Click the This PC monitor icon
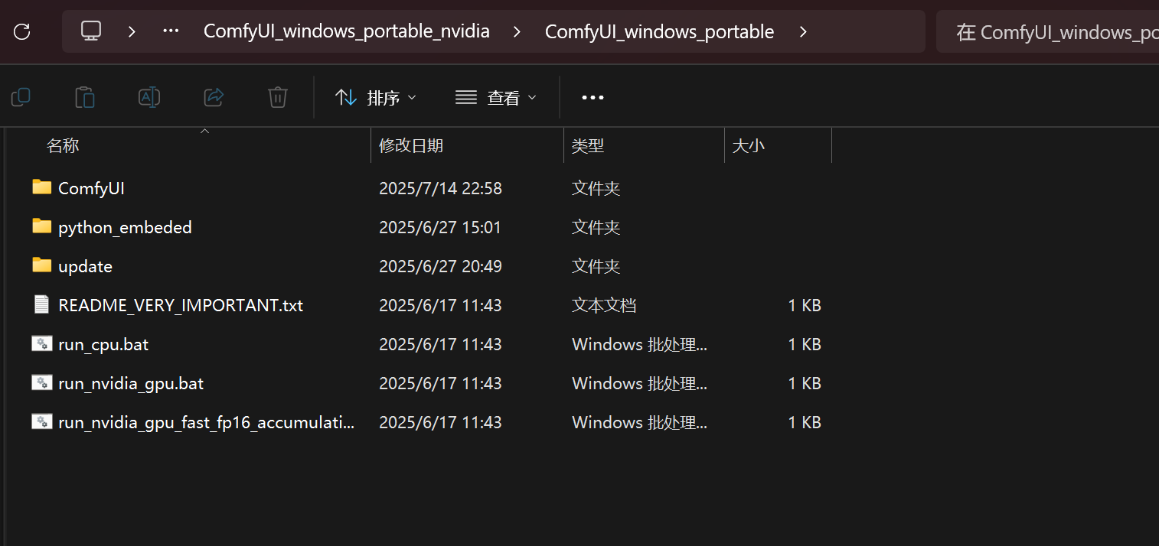This screenshot has height=546, width=1159. click(x=91, y=31)
